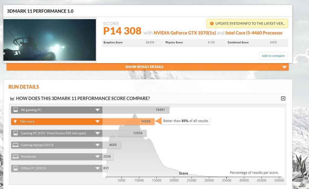
Task: Collapse the score comparison panel with the corner icon
Action: (283, 98)
